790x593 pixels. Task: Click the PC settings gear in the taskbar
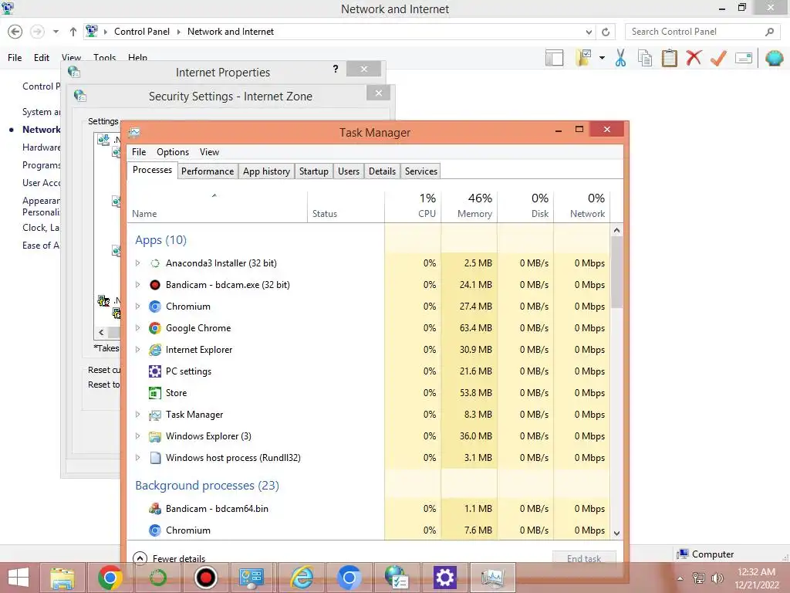pyautogui.click(x=444, y=578)
